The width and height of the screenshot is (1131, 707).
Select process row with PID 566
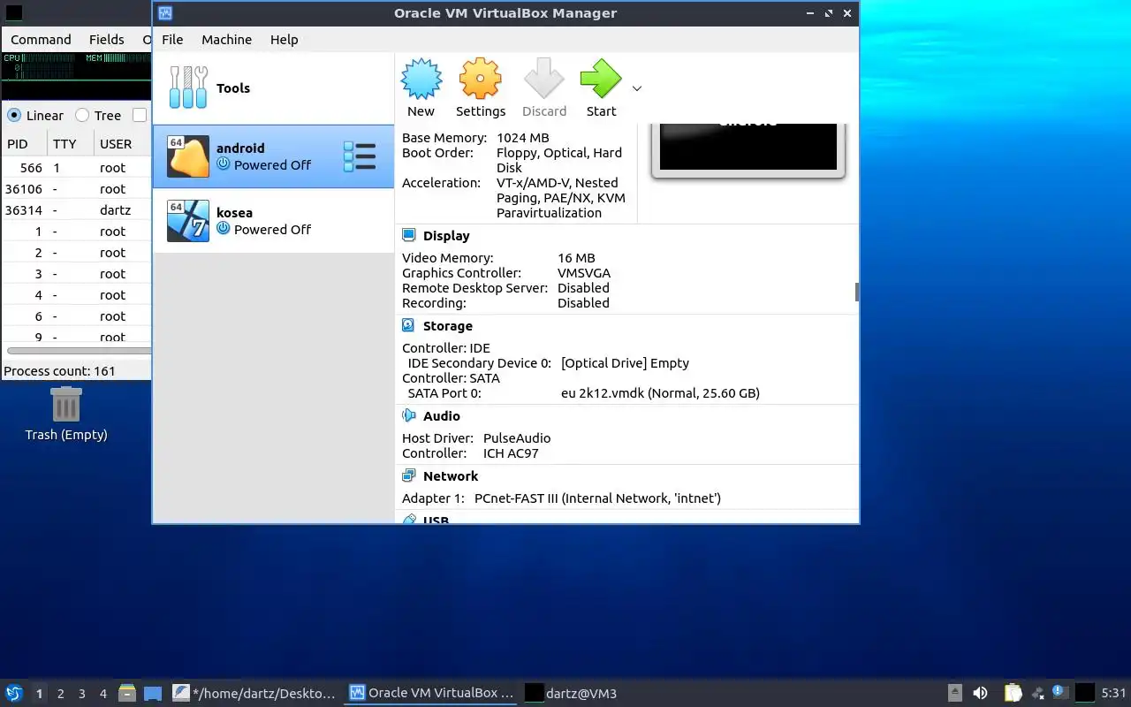77,168
